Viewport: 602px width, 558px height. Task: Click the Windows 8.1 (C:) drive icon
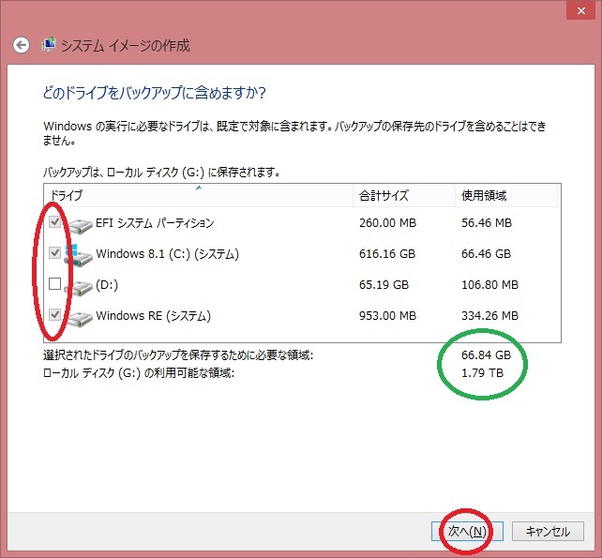point(79,256)
